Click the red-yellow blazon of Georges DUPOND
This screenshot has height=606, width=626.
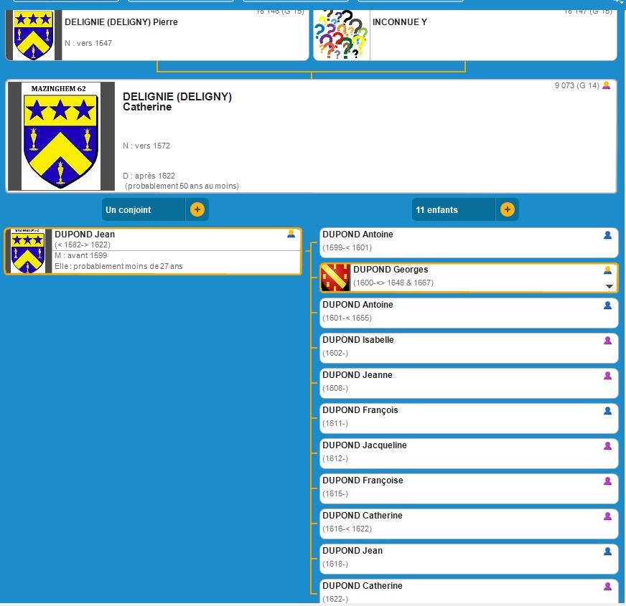click(335, 278)
